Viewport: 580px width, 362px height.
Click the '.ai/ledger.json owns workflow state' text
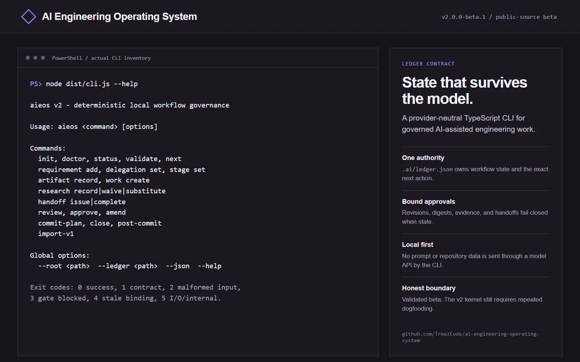coord(475,174)
